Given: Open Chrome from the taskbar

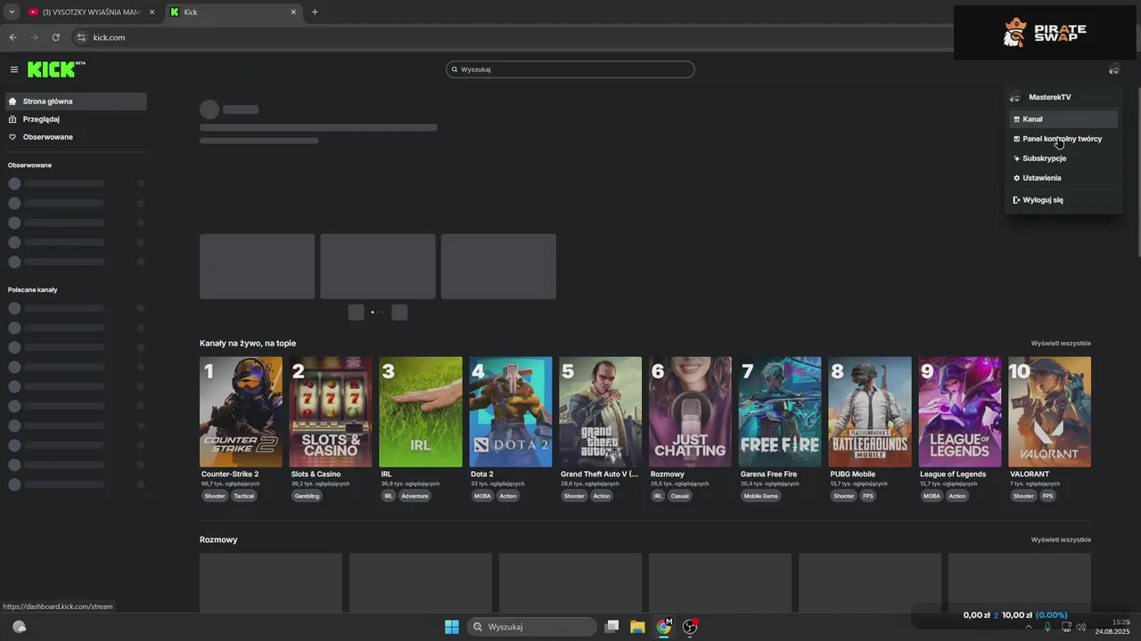Looking at the screenshot, I should coord(664,627).
